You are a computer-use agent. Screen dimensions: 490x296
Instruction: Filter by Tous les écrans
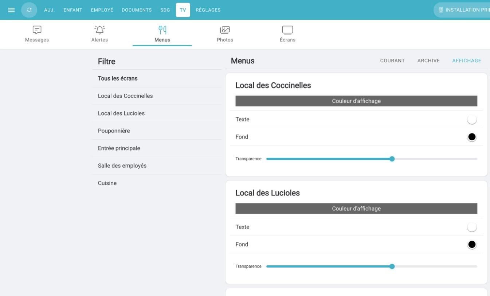click(157, 78)
